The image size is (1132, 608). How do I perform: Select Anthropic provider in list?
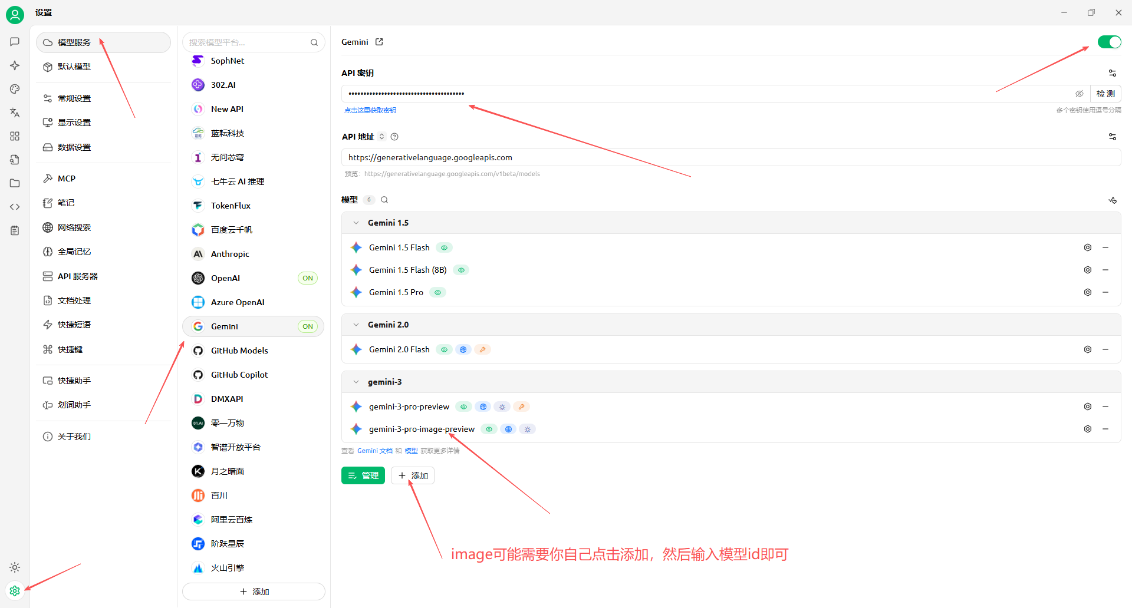click(254, 254)
